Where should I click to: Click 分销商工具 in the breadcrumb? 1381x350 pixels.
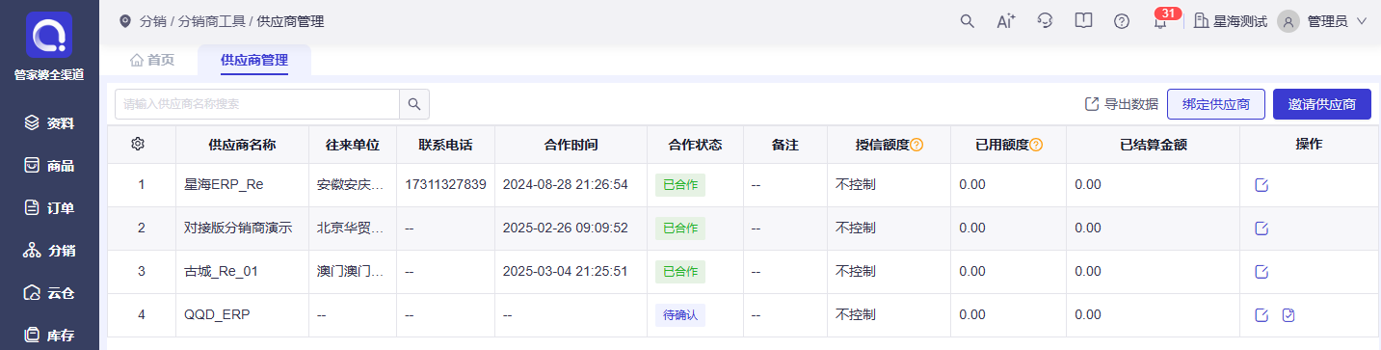[x=212, y=21]
